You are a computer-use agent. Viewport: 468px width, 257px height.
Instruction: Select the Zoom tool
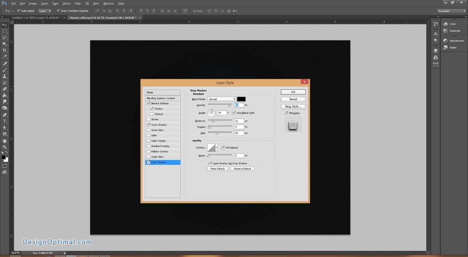tap(5, 147)
